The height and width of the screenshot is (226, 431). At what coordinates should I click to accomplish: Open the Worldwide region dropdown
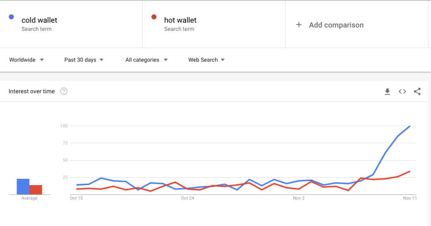click(26, 60)
